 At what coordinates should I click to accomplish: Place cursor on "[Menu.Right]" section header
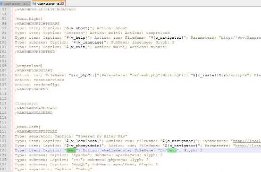(x=29, y=19)
